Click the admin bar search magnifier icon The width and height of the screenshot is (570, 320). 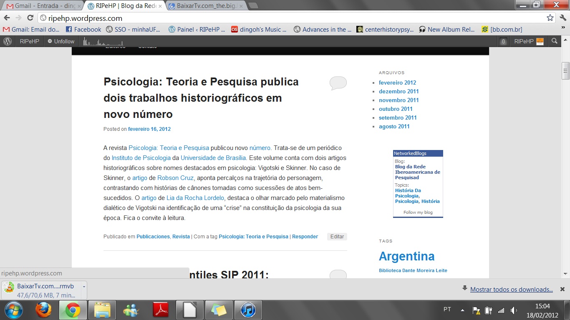(x=554, y=41)
